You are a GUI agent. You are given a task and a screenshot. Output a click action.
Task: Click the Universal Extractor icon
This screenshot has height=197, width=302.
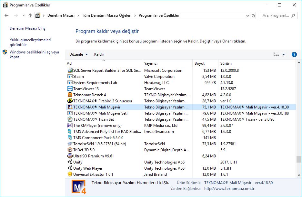click(70, 174)
